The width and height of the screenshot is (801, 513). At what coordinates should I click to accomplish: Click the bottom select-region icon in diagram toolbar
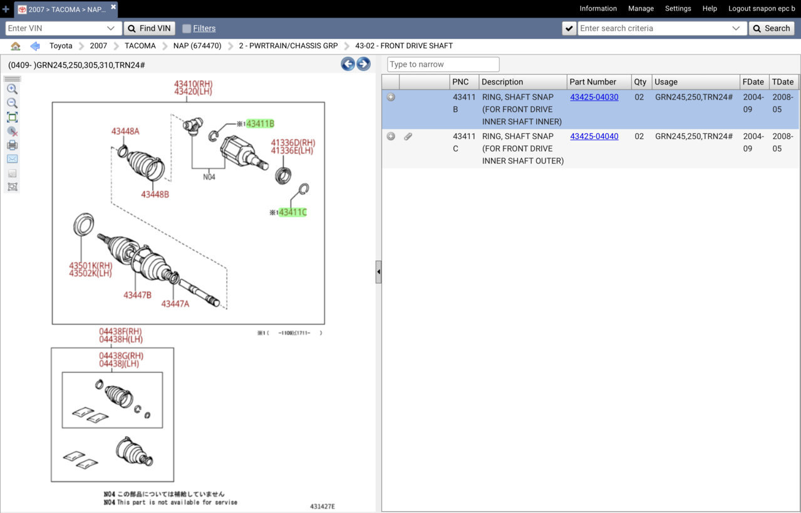click(12, 187)
